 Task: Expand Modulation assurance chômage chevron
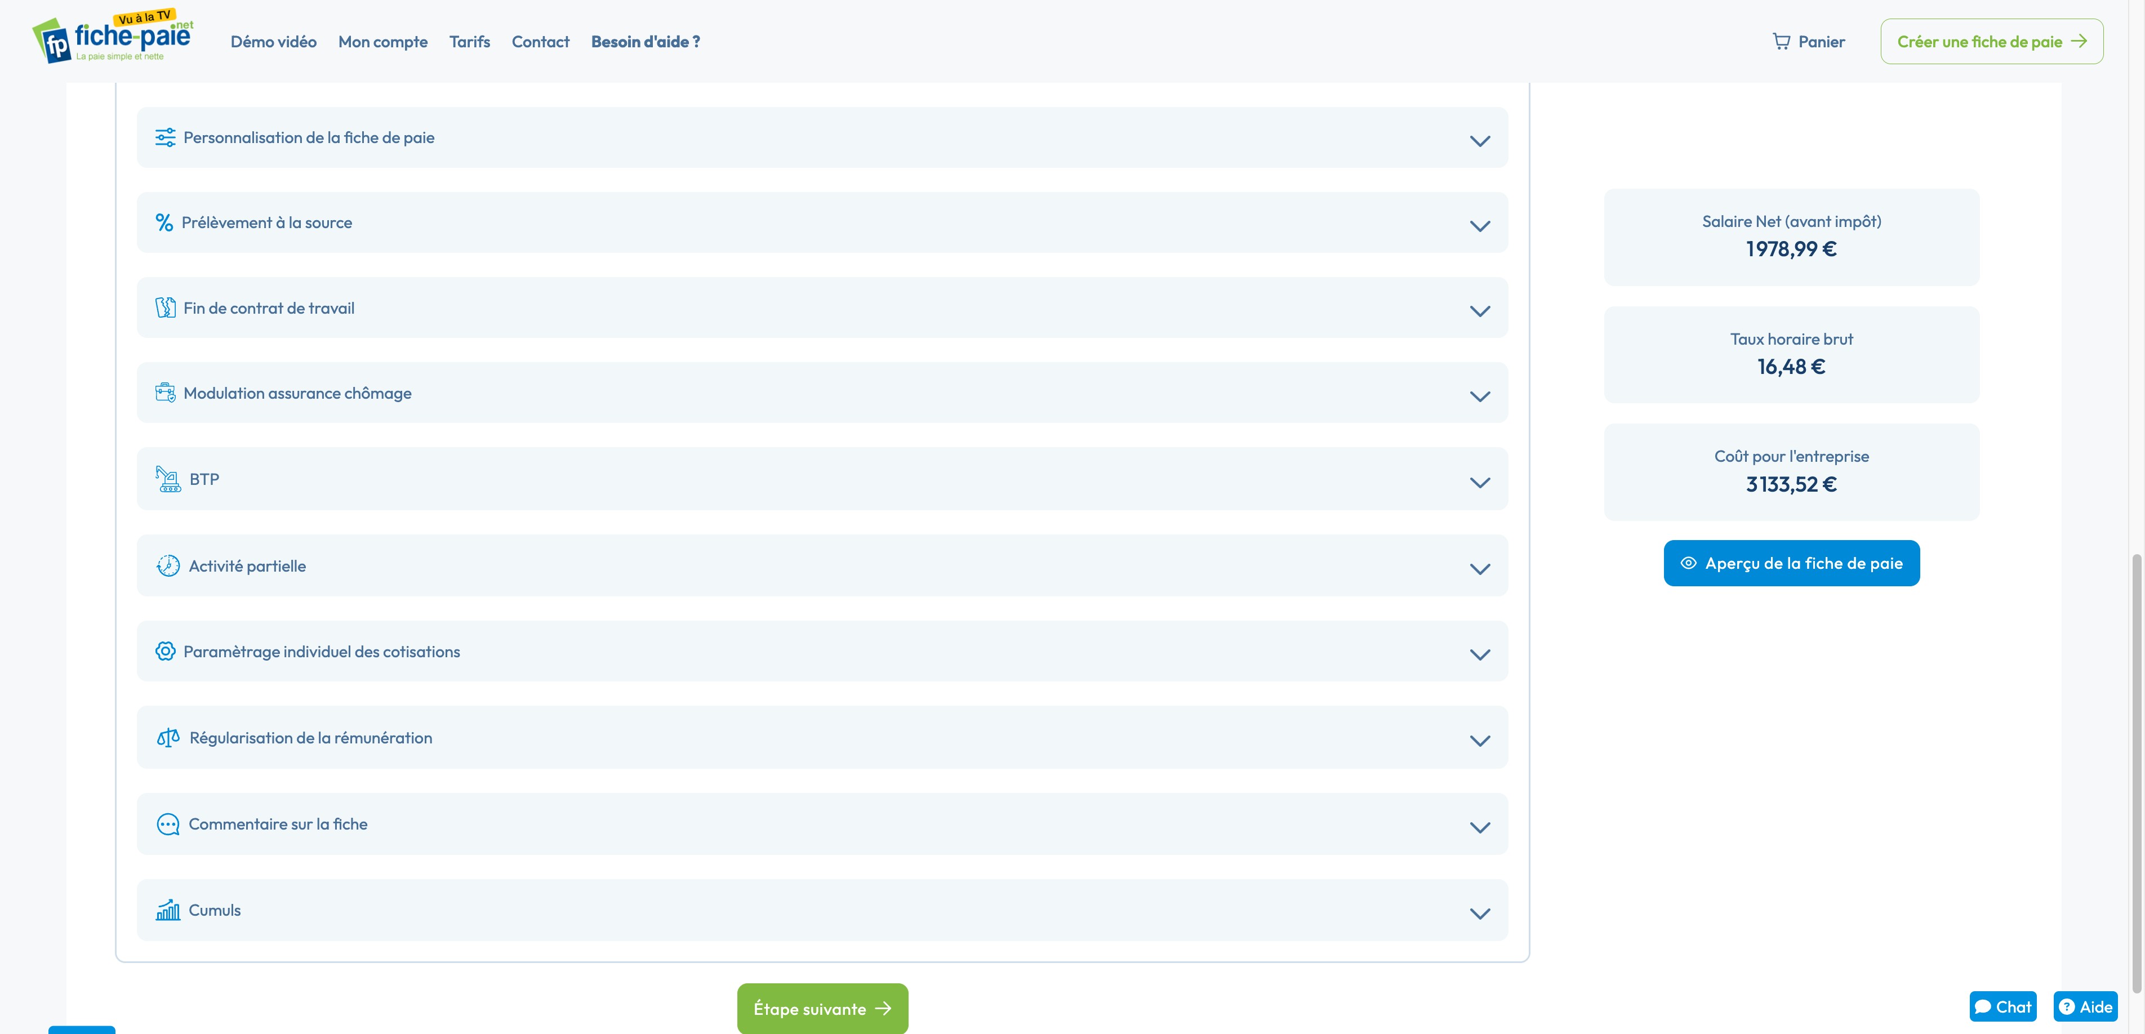(1480, 395)
